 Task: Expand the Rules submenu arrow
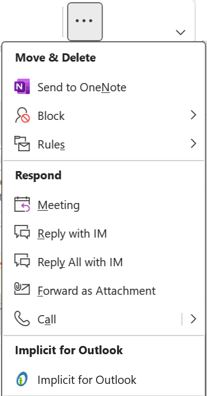[x=193, y=144]
